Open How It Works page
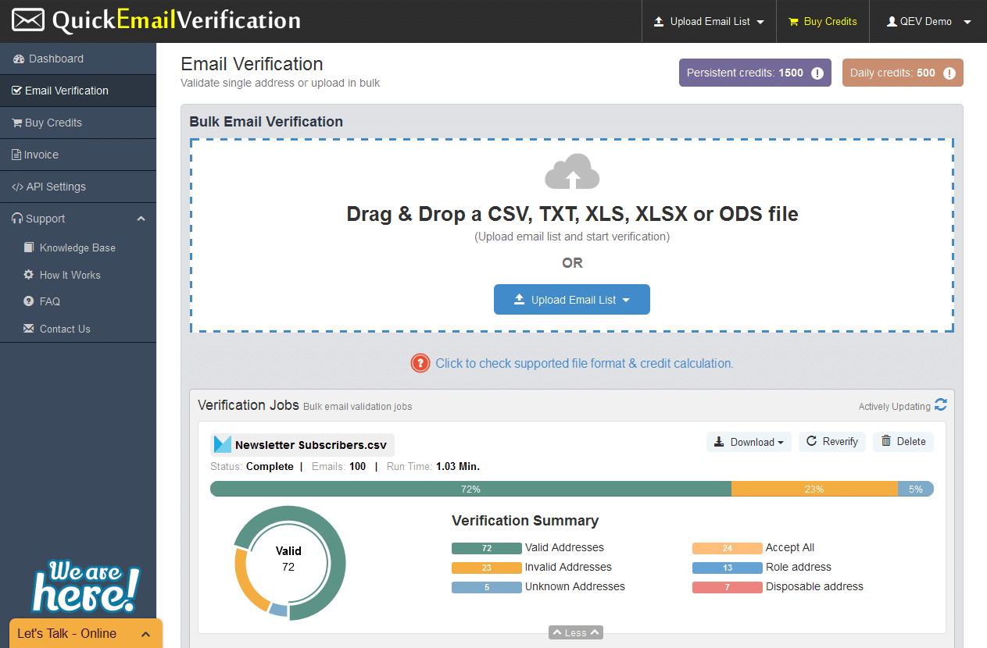Screen dimensions: 987x648 click(70, 275)
